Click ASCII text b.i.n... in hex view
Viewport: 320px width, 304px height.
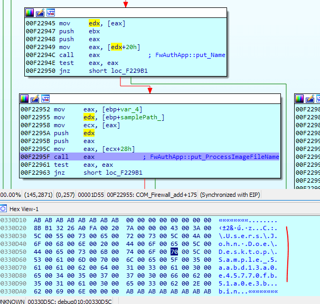233,291
